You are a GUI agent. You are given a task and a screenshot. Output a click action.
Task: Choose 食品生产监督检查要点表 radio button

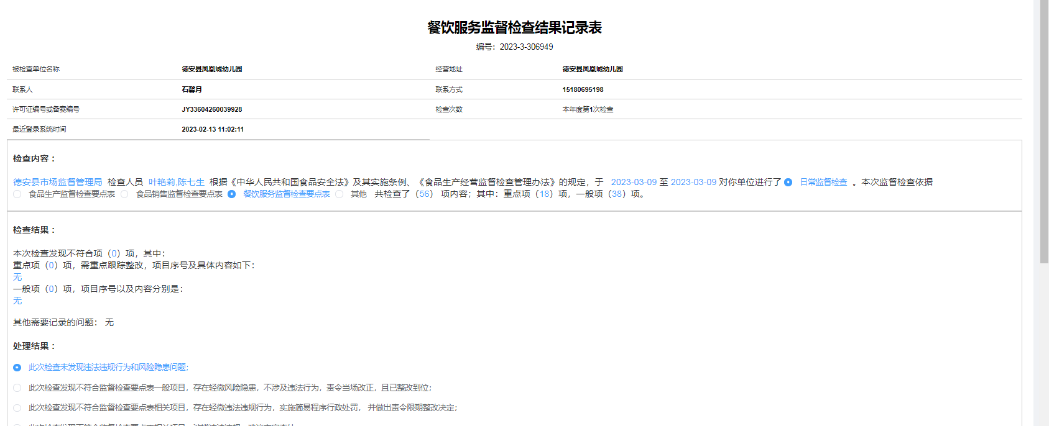click(x=17, y=194)
